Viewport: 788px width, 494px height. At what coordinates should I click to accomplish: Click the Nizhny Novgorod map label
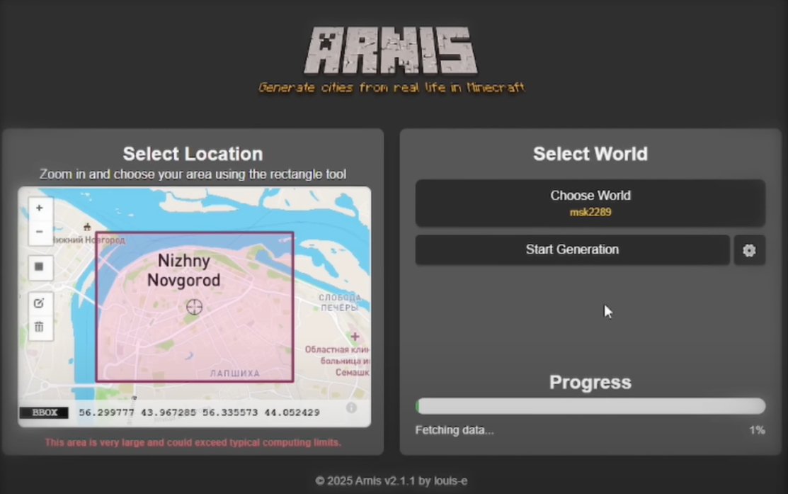(184, 270)
